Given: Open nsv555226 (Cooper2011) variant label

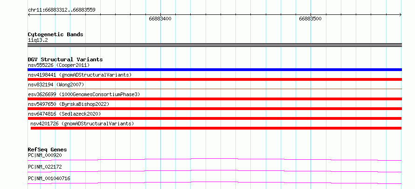Looking at the screenshot, I should (59, 65).
